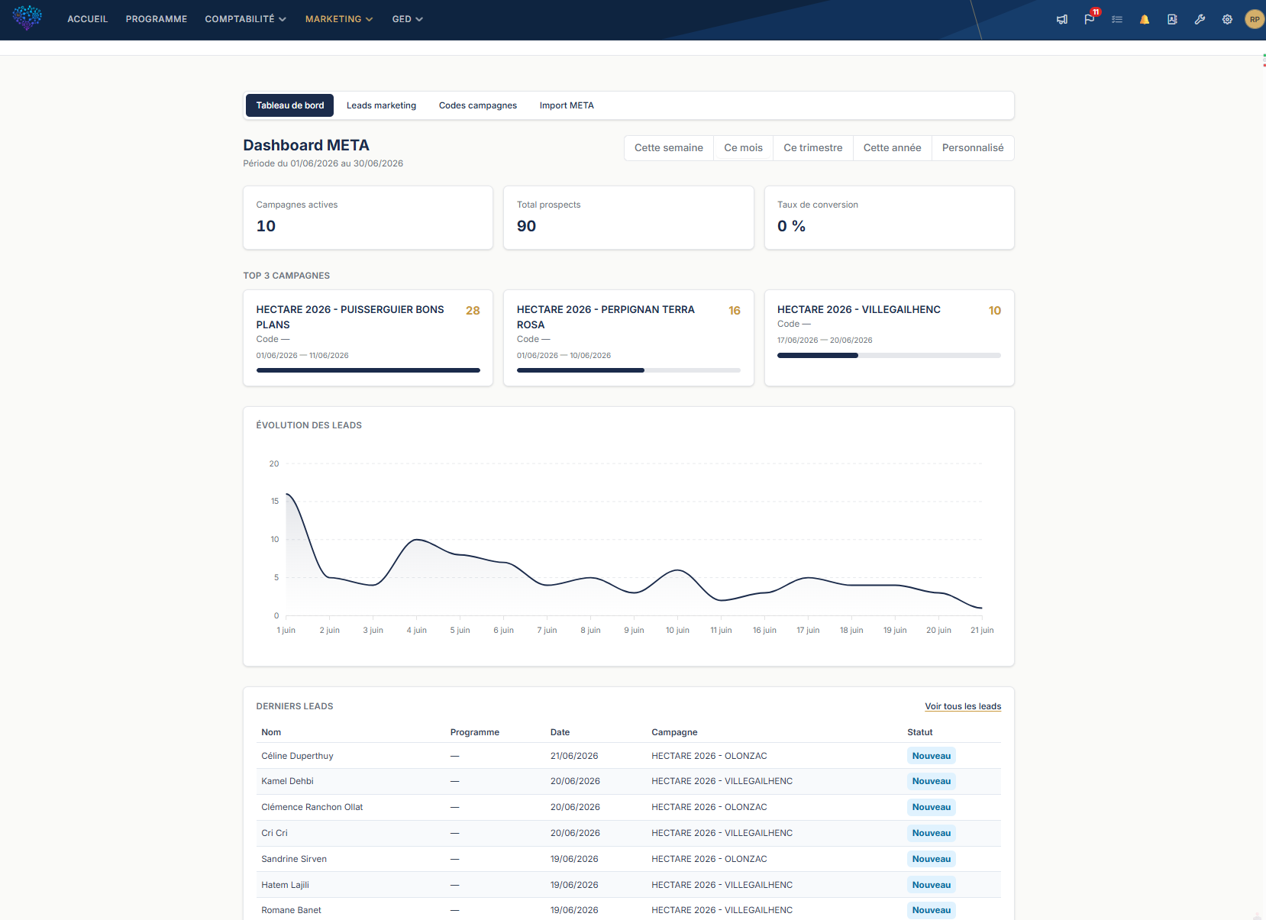
Task: Select the Personnalisé period filter
Action: click(x=973, y=148)
